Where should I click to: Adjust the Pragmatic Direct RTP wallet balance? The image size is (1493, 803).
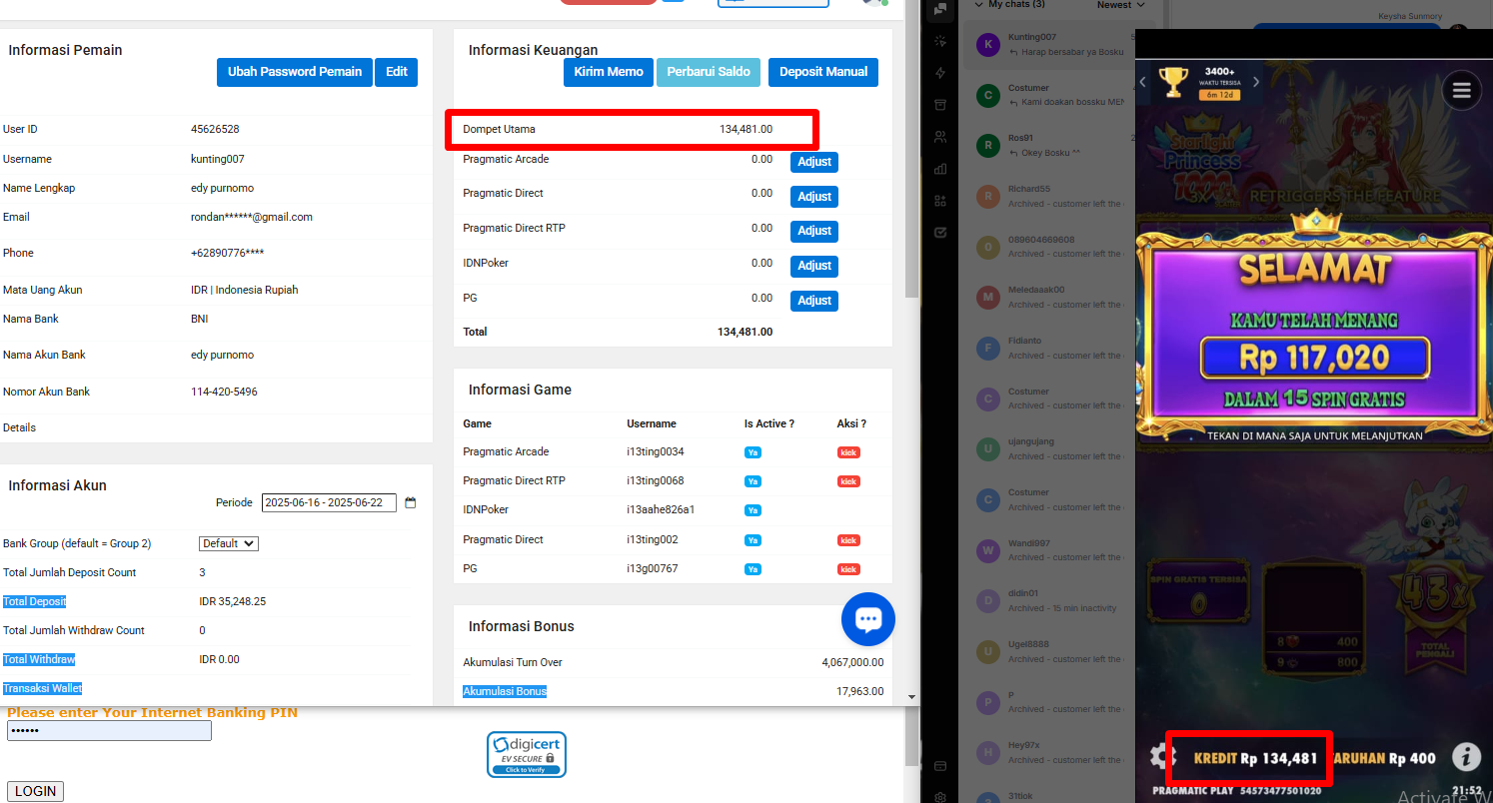(814, 231)
